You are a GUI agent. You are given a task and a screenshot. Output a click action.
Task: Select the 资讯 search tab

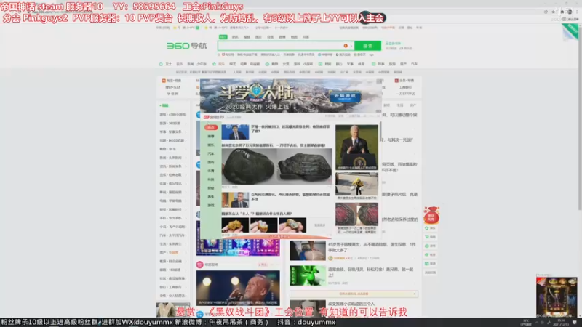[235, 37]
